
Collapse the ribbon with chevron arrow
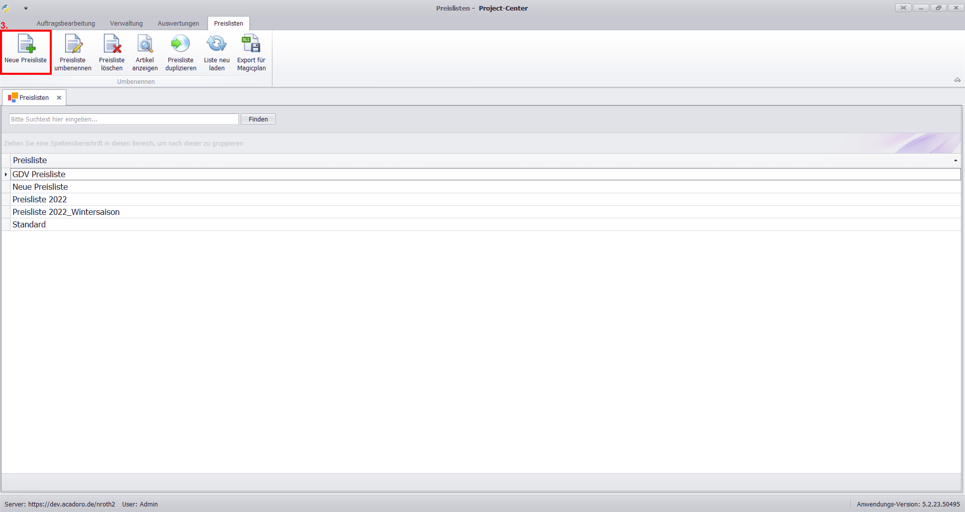(x=957, y=80)
